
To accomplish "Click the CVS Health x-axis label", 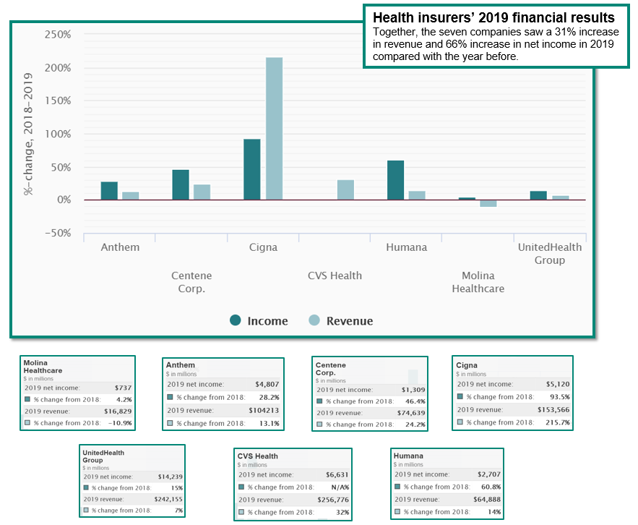I will (335, 276).
